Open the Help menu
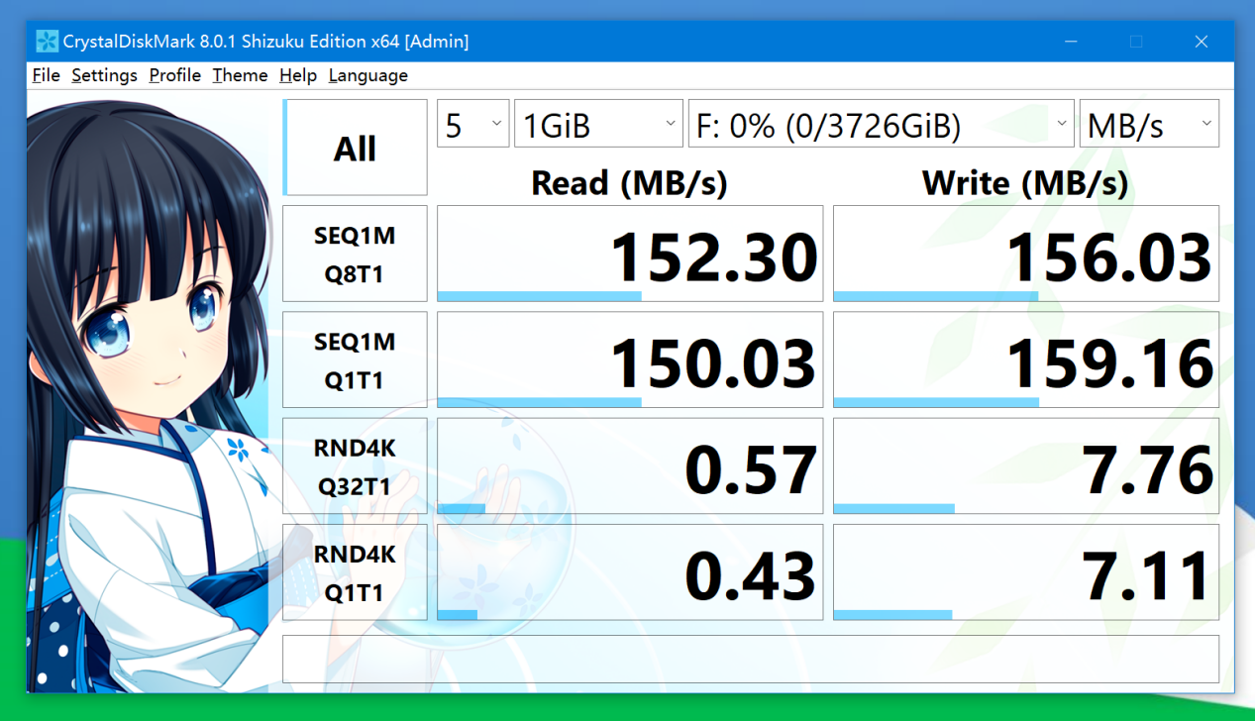 pos(297,75)
